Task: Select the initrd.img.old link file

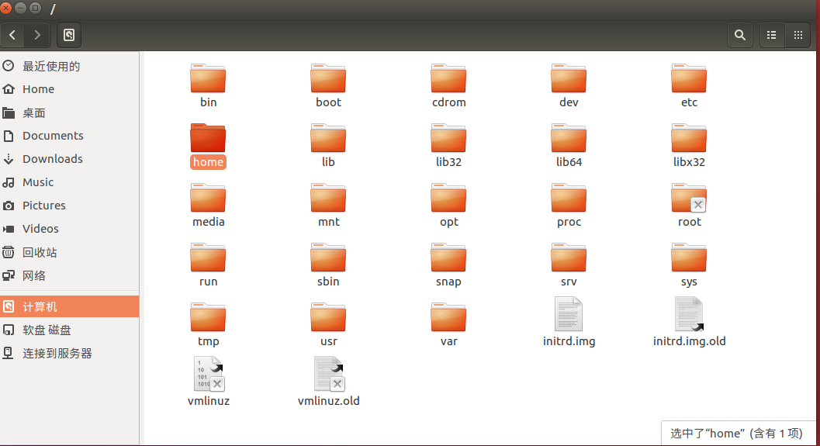Action: (689, 322)
